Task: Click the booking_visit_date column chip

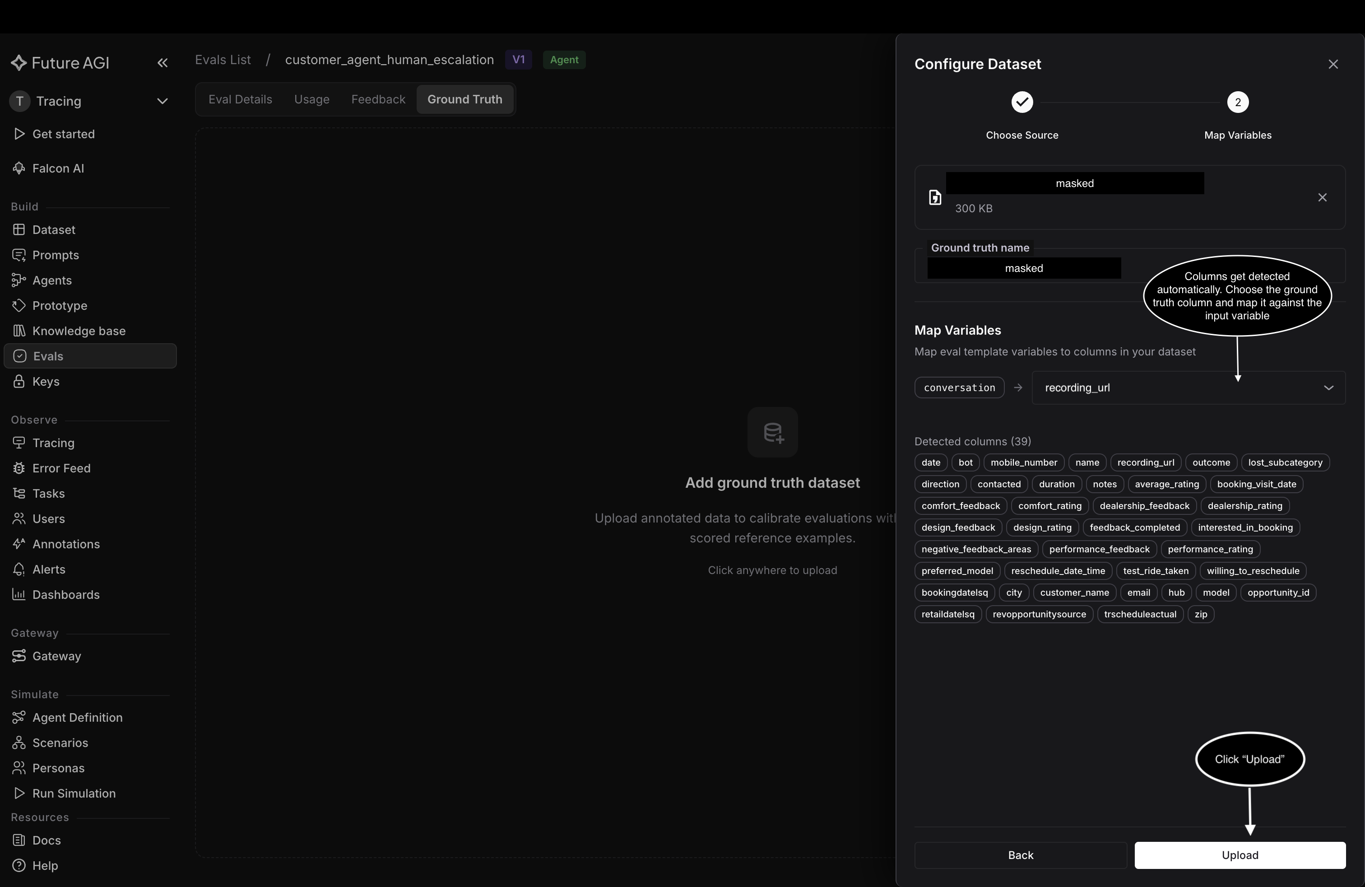Action: (1257, 484)
